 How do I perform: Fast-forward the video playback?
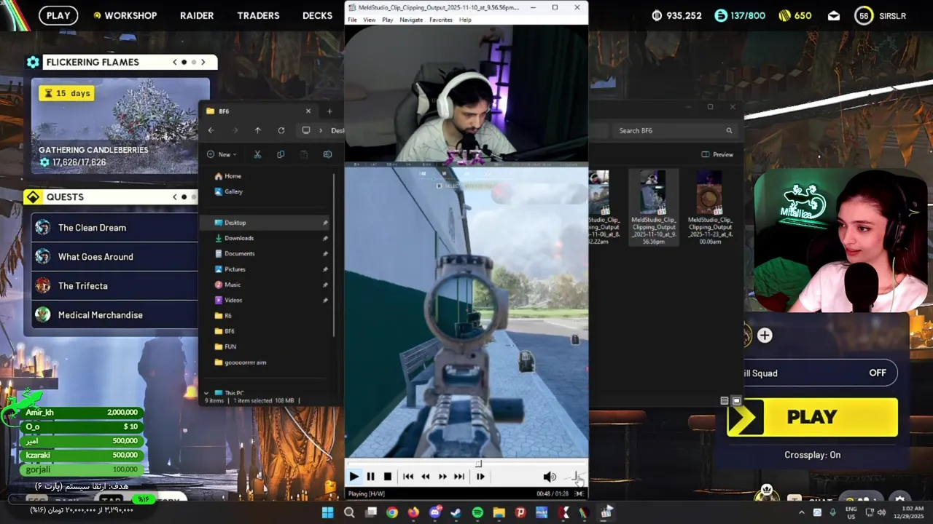tap(442, 477)
